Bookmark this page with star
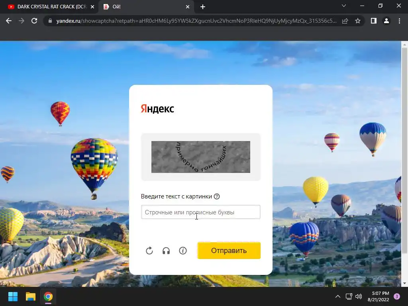 click(358, 21)
